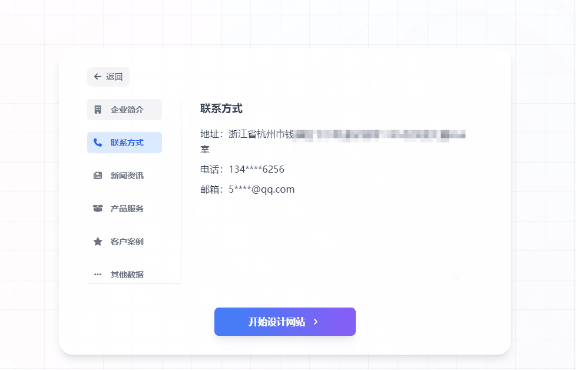Open the 其他数据 sidebar item
The height and width of the screenshot is (370, 576).
click(127, 275)
